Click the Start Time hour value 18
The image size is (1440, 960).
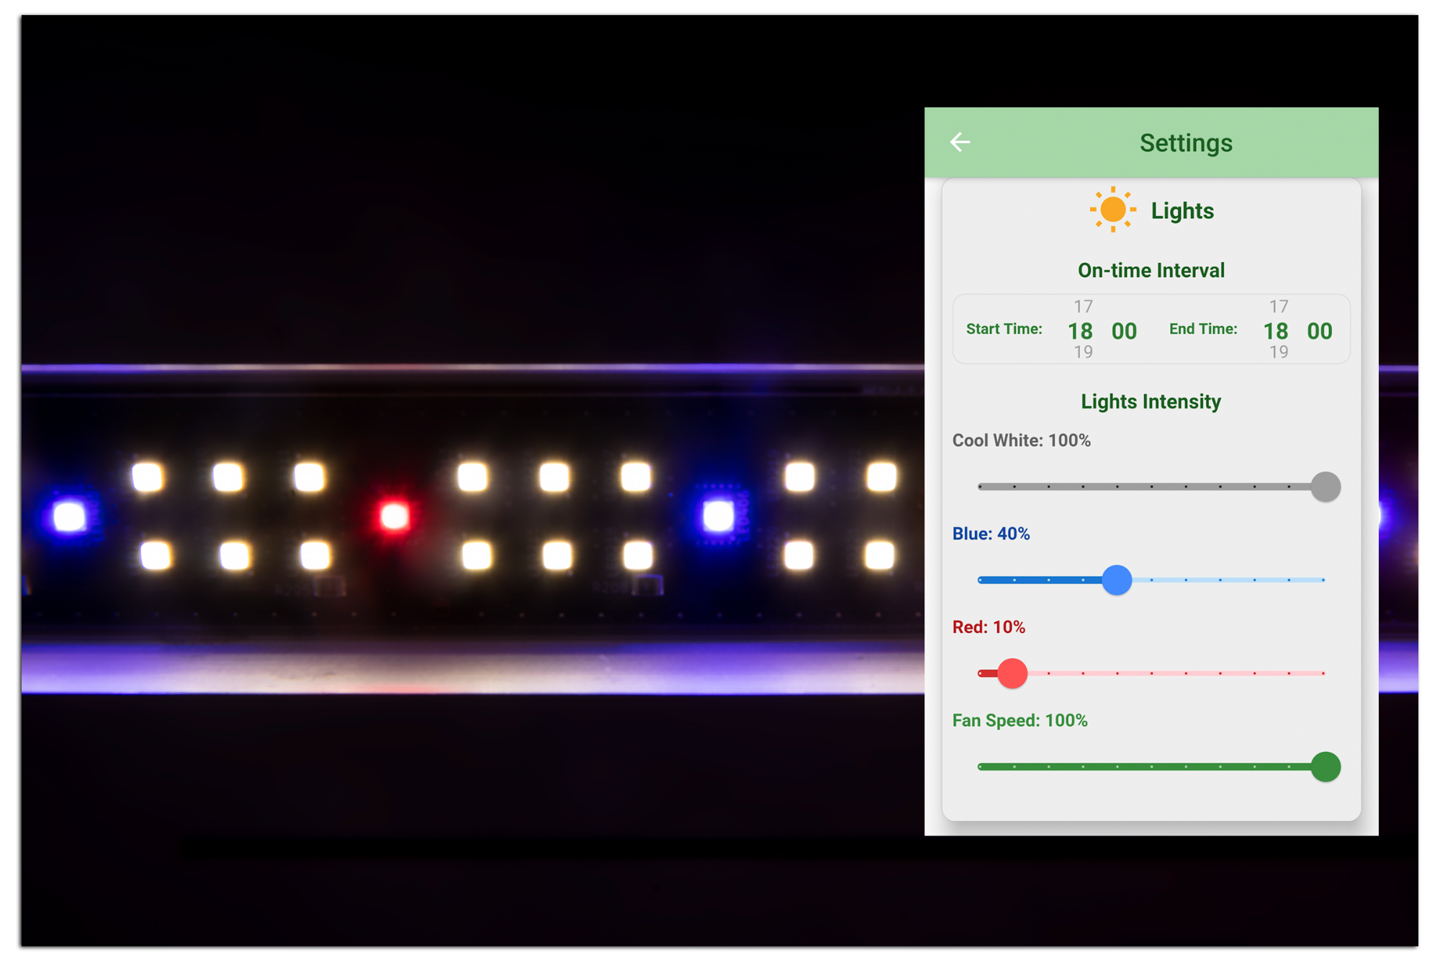(x=1080, y=331)
